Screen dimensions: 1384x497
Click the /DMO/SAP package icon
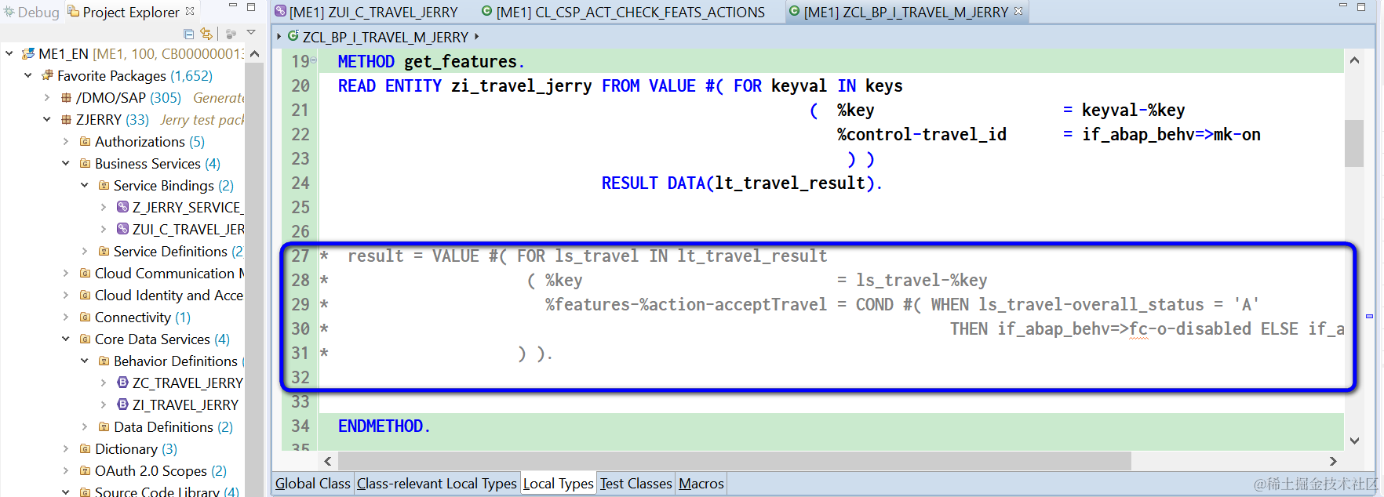pyautogui.click(x=66, y=98)
